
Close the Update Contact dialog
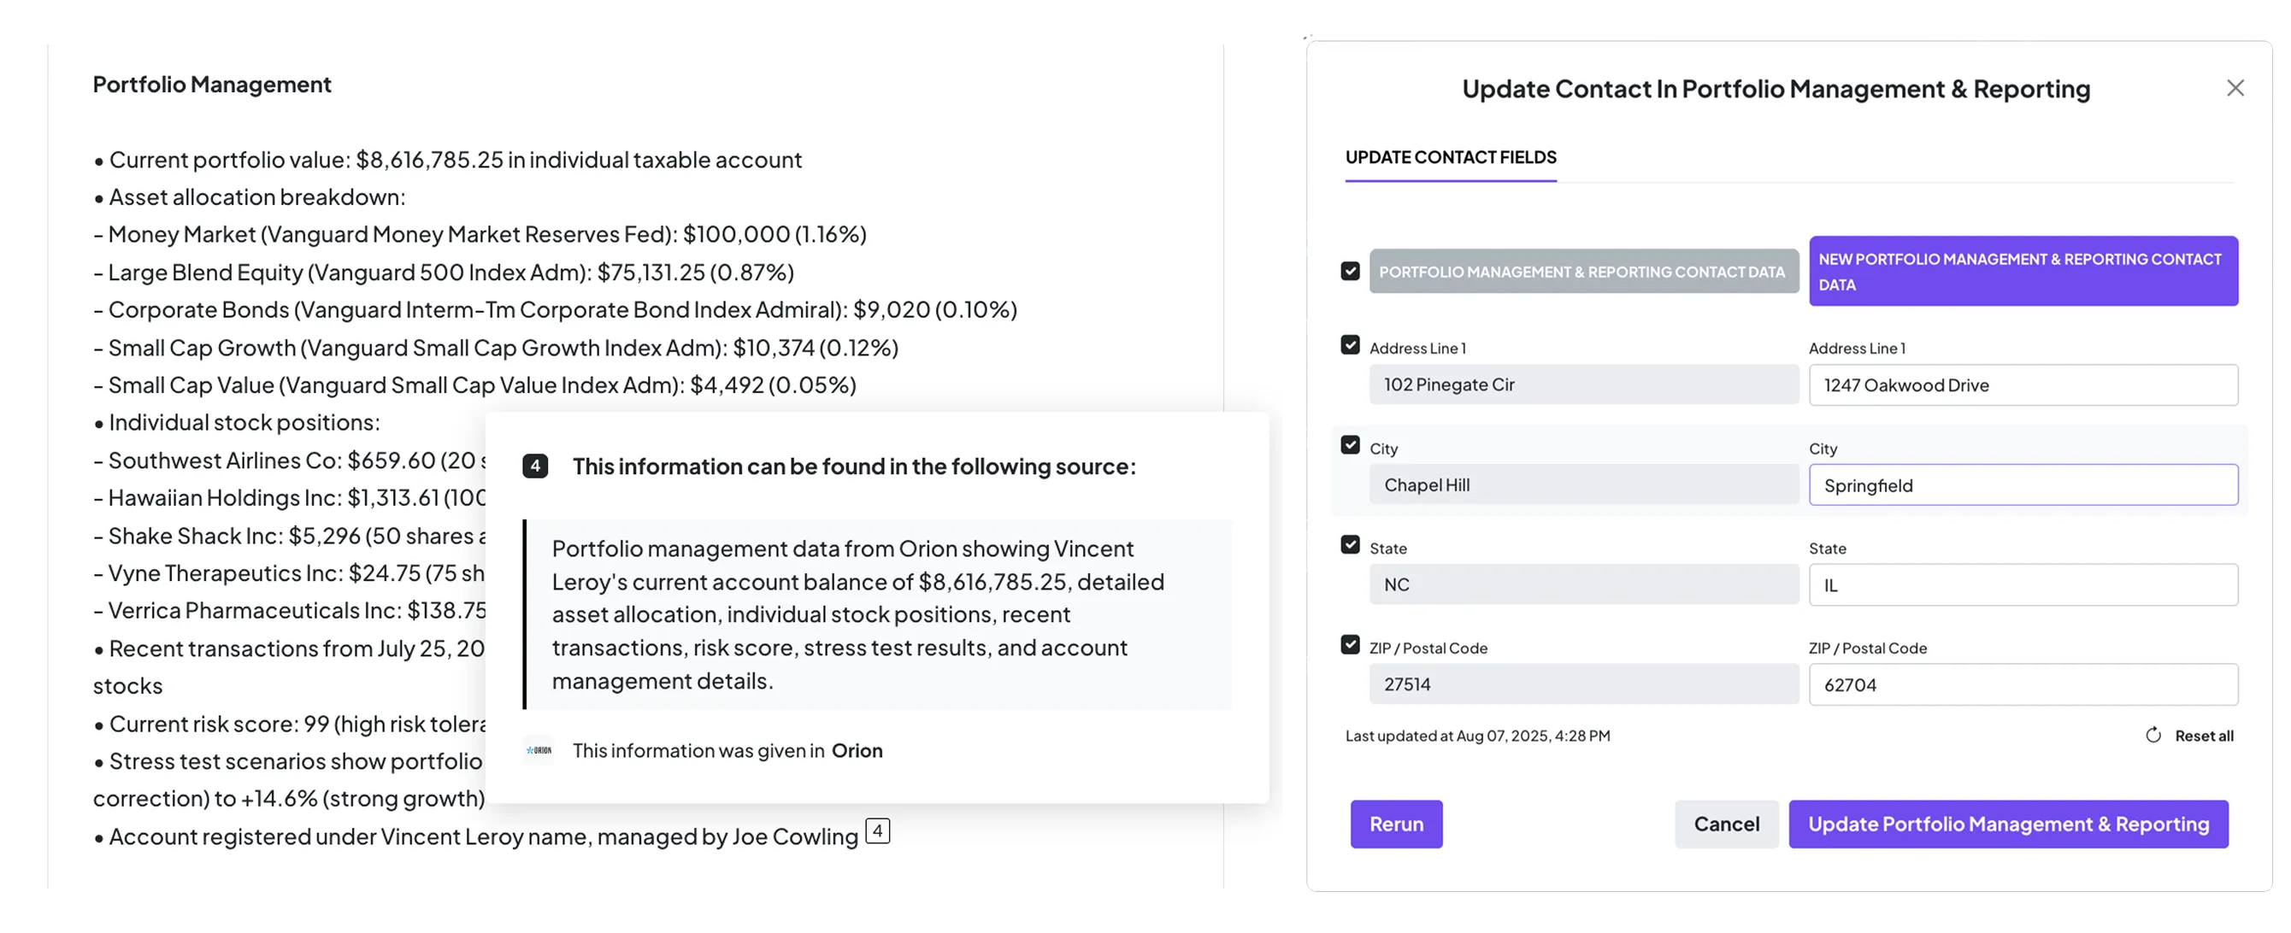coord(2235,88)
